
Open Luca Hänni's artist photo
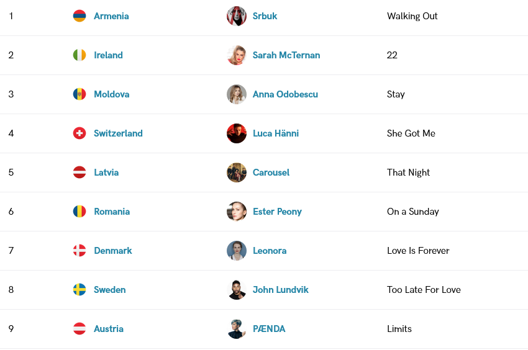[237, 133]
